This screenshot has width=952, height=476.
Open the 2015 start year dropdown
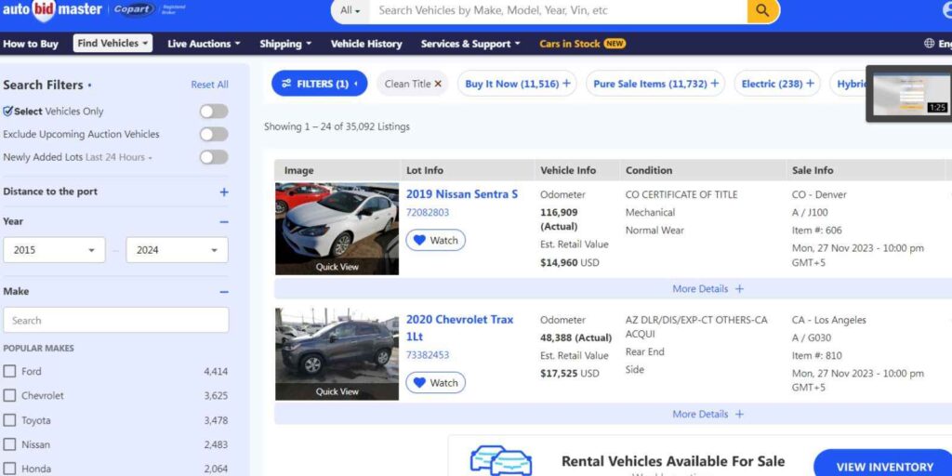[x=54, y=249]
